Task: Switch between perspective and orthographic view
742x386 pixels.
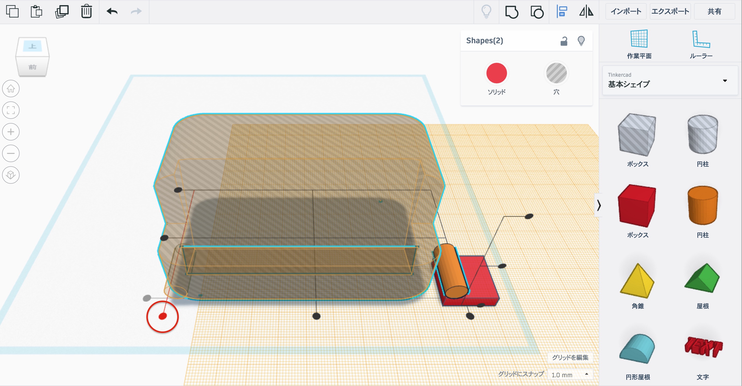Action: pos(11,175)
